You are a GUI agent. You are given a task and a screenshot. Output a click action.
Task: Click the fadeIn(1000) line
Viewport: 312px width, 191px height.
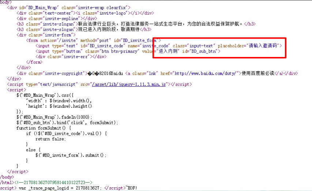54,117
